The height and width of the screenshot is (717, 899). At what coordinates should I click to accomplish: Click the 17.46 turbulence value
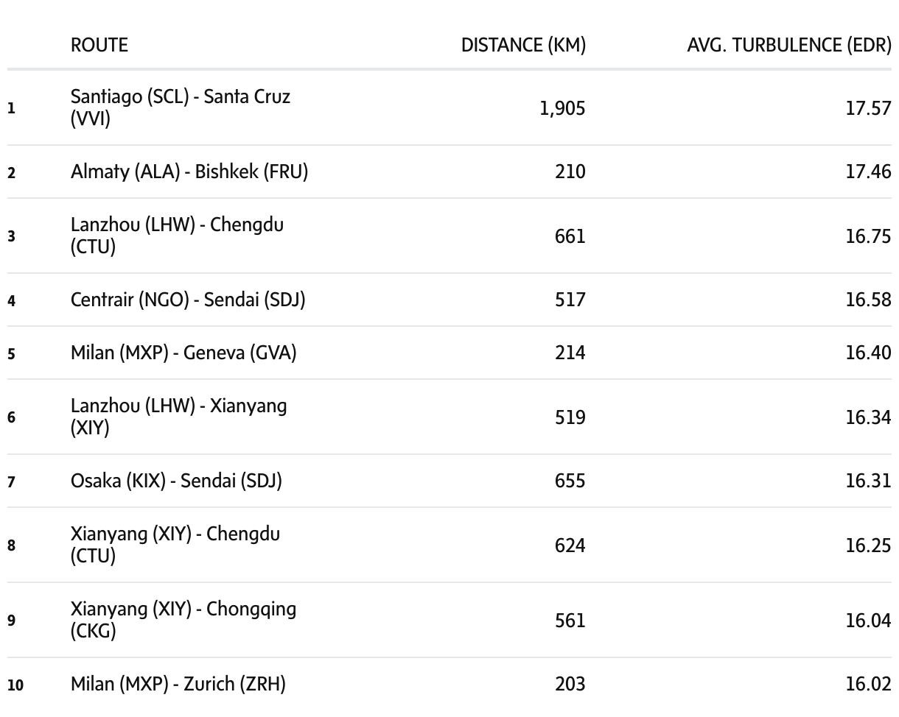point(868,172)
